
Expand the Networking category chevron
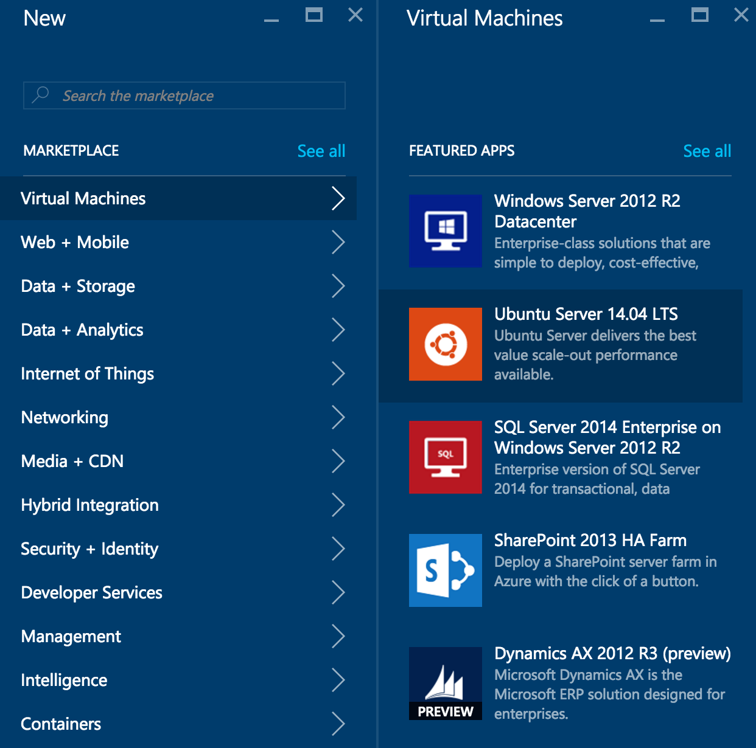(x=339, y=417)
